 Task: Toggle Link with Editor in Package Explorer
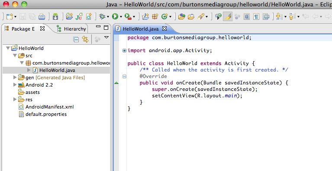(x=85, y=39)
